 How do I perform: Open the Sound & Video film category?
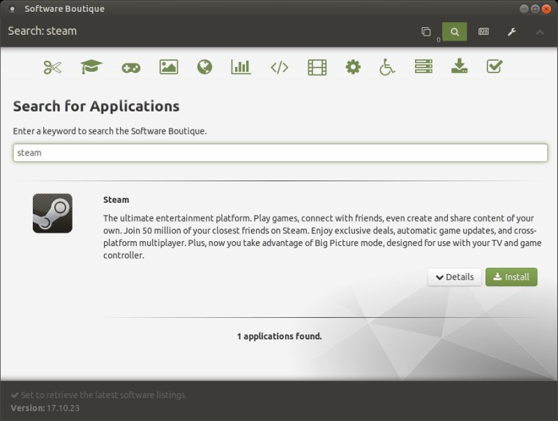[x=317, y=67]
